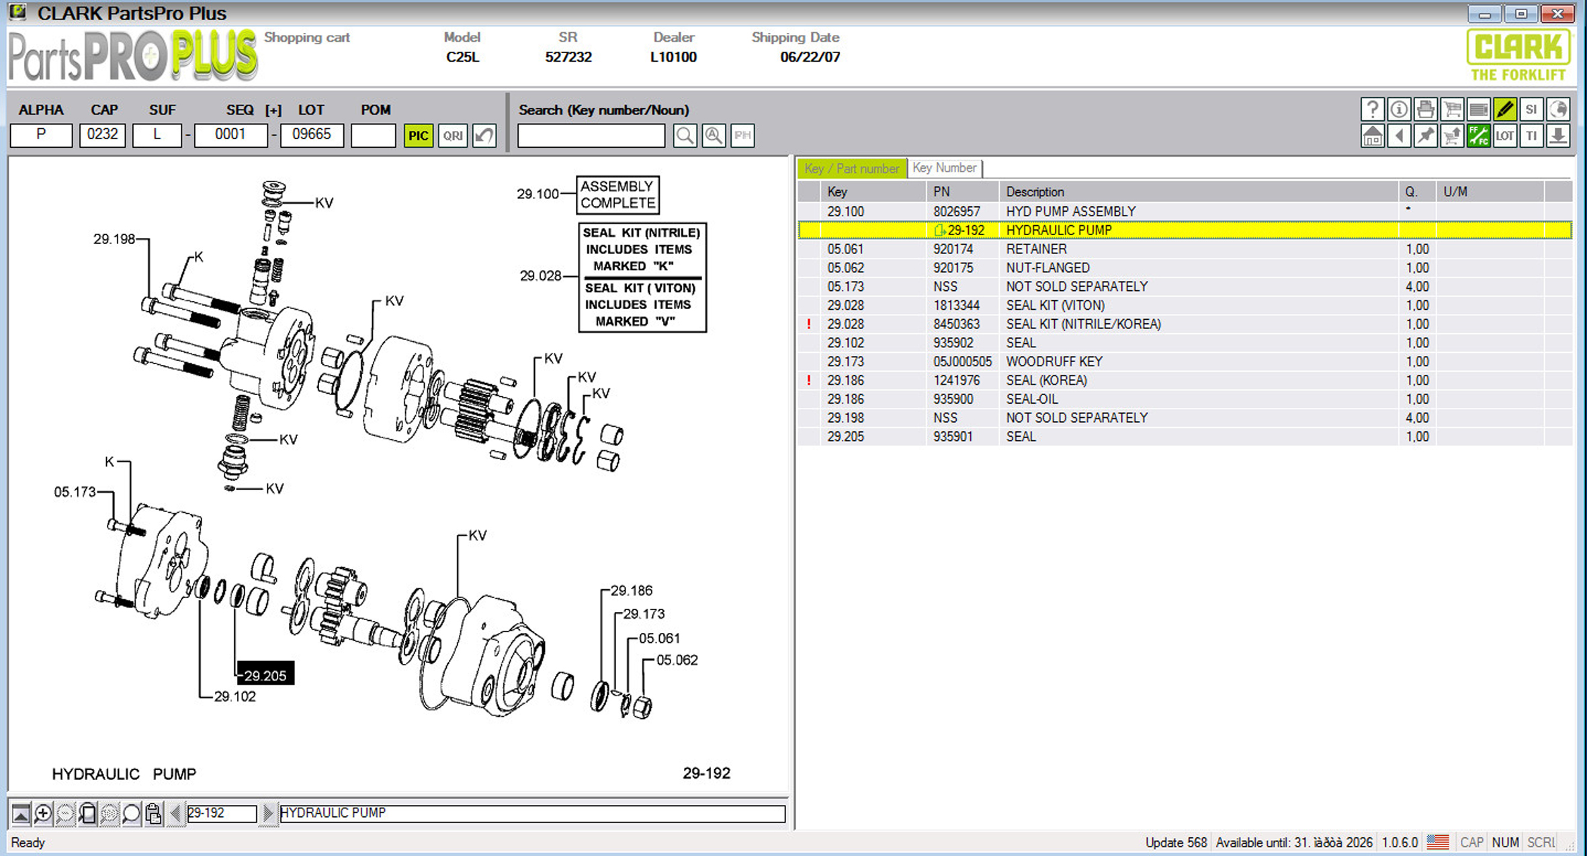Click the search magnifier next to search field
The width and height of the screenshot is (1587, 856).
(685, 136)
